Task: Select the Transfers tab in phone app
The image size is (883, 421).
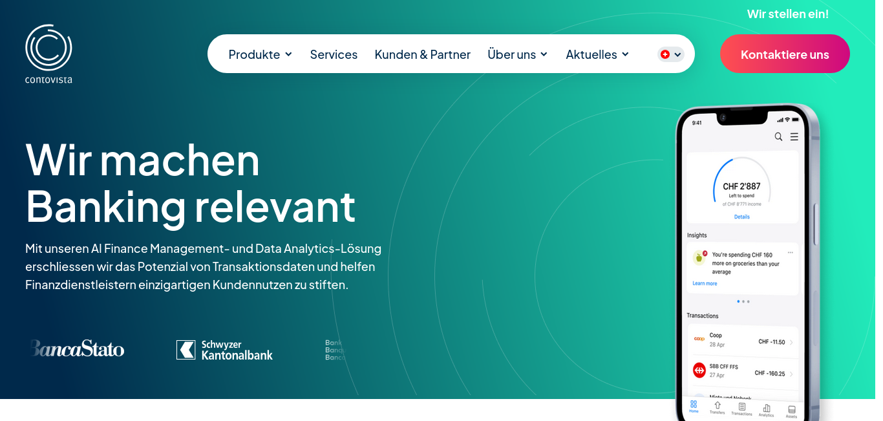Action: click(717, 407)
